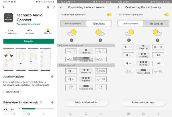View the 3,5 star rating reviews
This screenshot has height=117, width=172.
tap(10, 32)
